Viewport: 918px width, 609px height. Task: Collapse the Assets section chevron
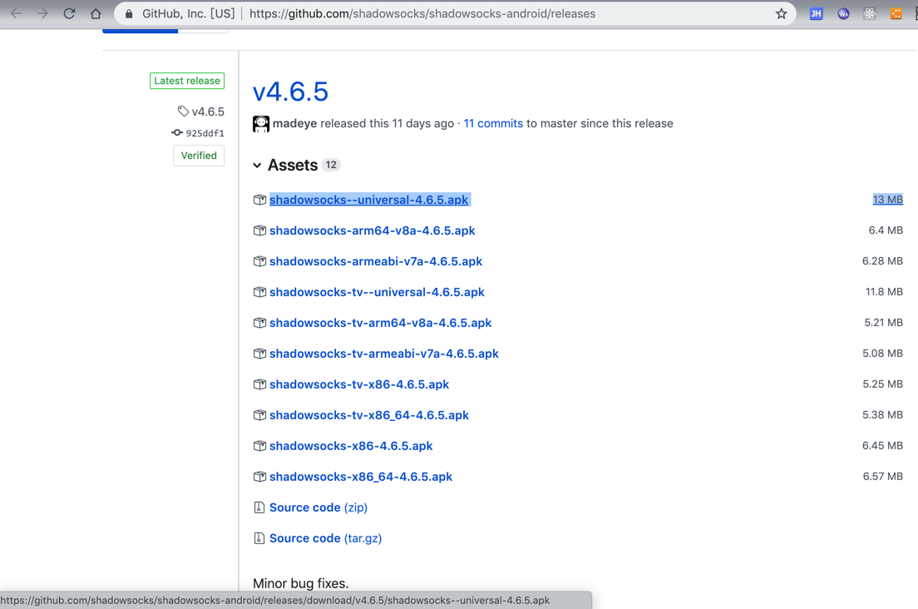257,165
